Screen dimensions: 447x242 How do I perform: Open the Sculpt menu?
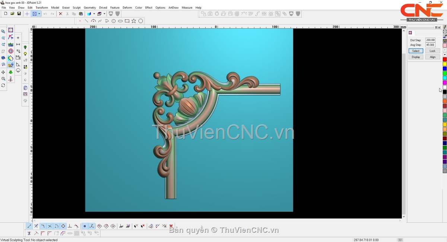[x=76, y=7]
